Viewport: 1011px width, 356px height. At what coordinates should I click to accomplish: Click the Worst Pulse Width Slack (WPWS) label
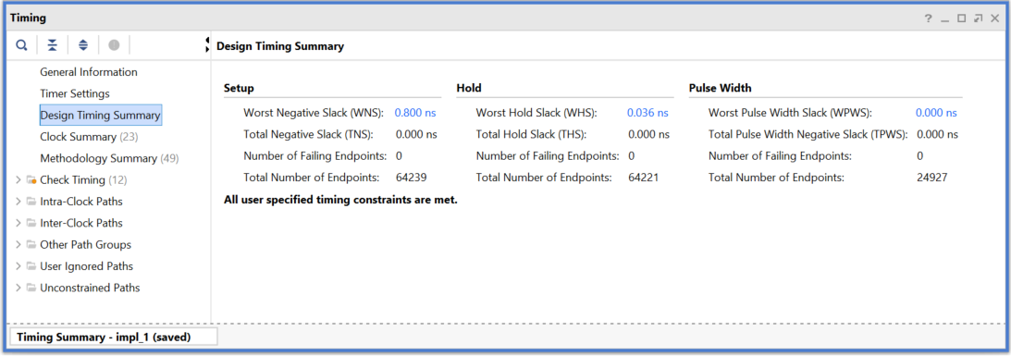coord(791,113)
